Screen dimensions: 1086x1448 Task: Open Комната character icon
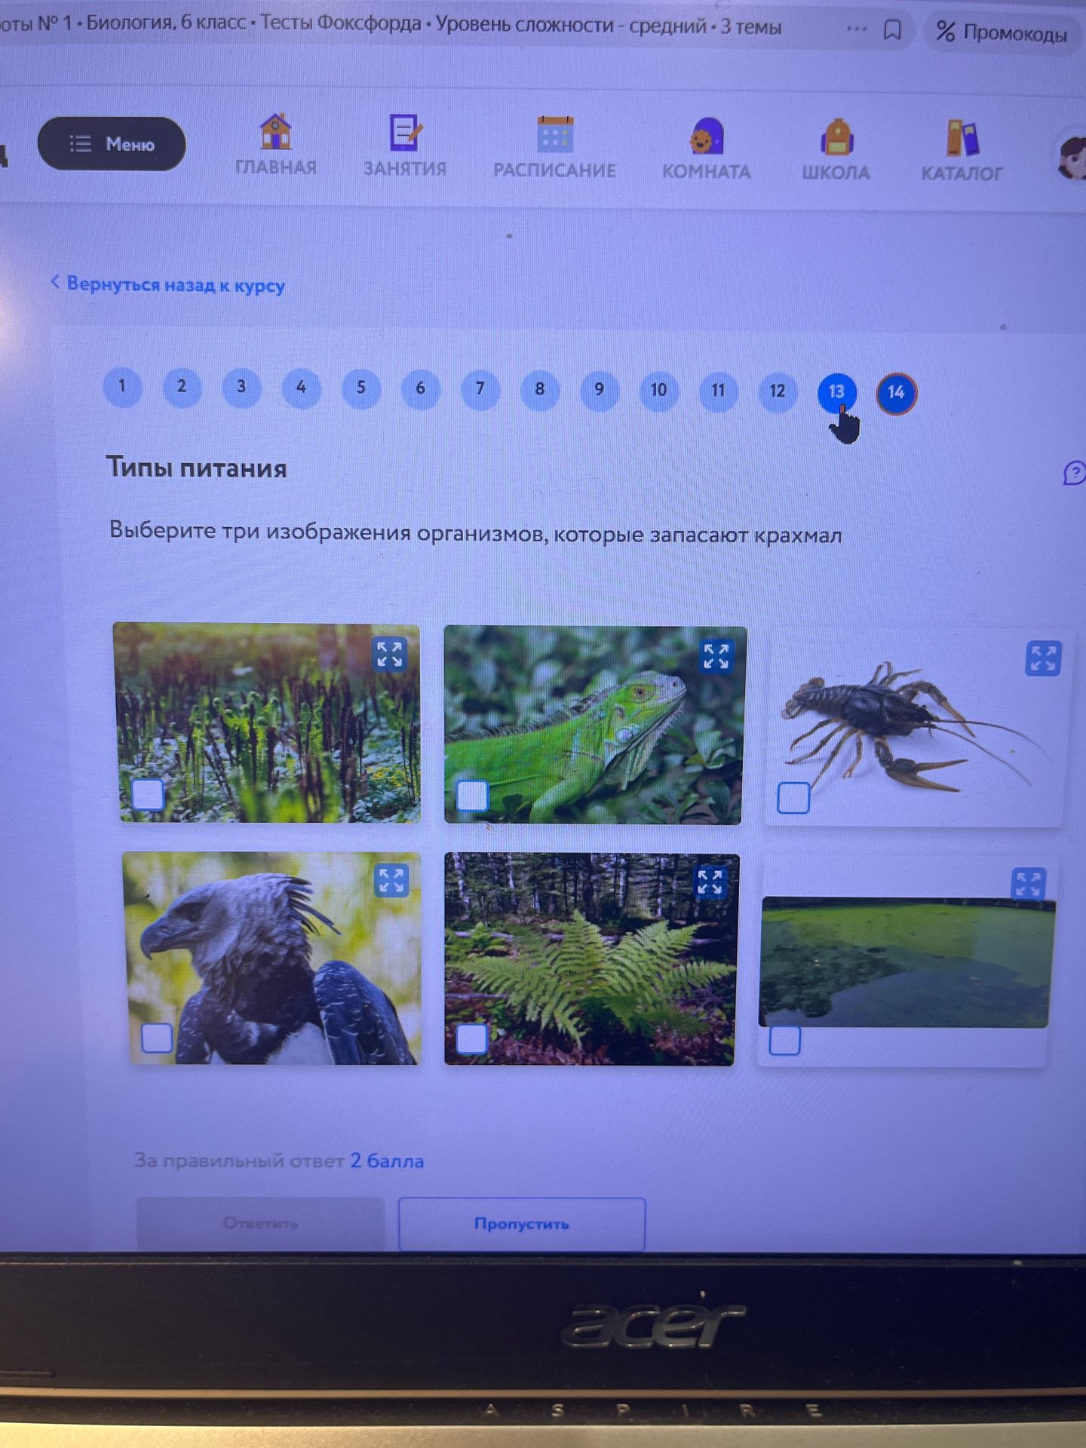click(706, 137)
